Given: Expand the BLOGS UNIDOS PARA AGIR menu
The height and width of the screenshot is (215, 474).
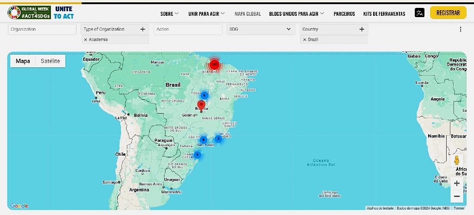Looking at the screenshot, I should click(297, 13).
